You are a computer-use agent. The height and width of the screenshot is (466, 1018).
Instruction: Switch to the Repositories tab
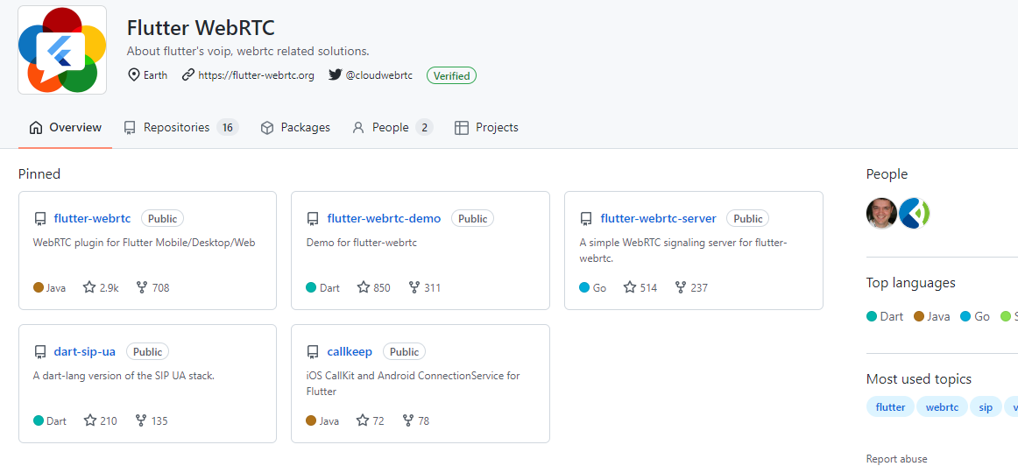click(x=181, y=128)
